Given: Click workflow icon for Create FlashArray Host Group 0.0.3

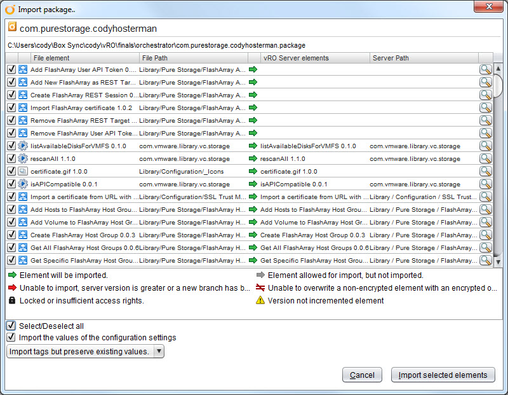Looking at the screenshot, I should pyautogui.click(x=23, y=235).
